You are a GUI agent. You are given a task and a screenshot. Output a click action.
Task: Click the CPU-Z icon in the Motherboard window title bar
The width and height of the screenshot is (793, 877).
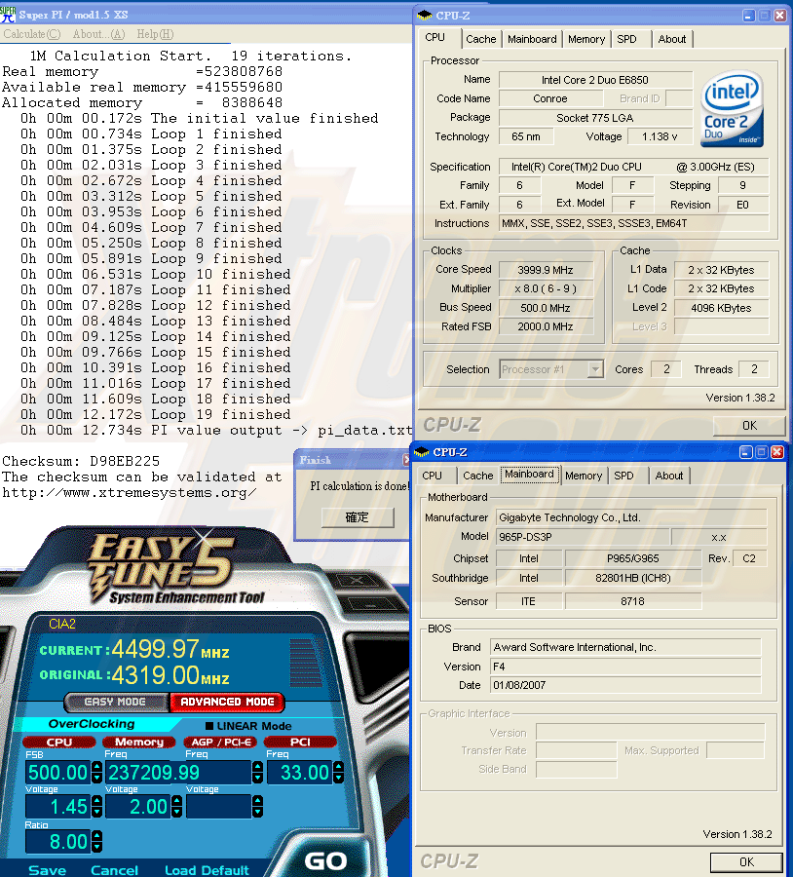point(422,451)
